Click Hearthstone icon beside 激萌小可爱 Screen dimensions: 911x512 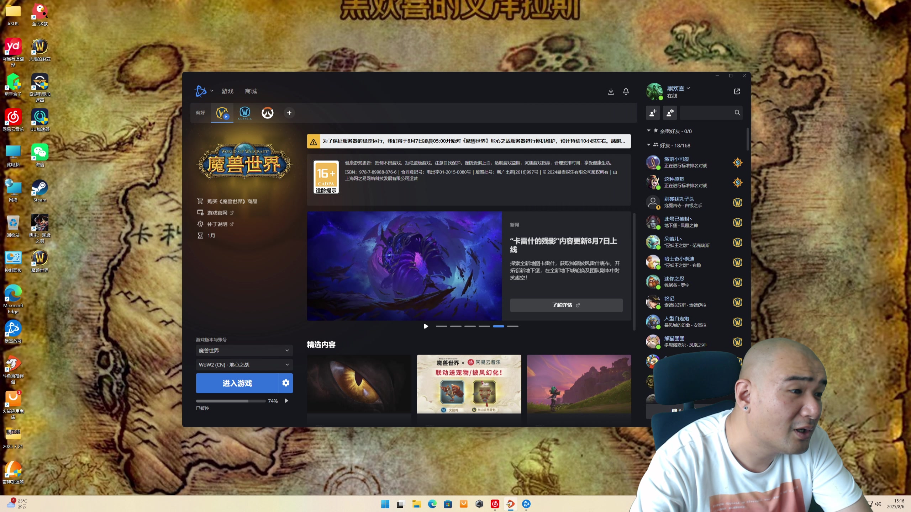[737, 163]
